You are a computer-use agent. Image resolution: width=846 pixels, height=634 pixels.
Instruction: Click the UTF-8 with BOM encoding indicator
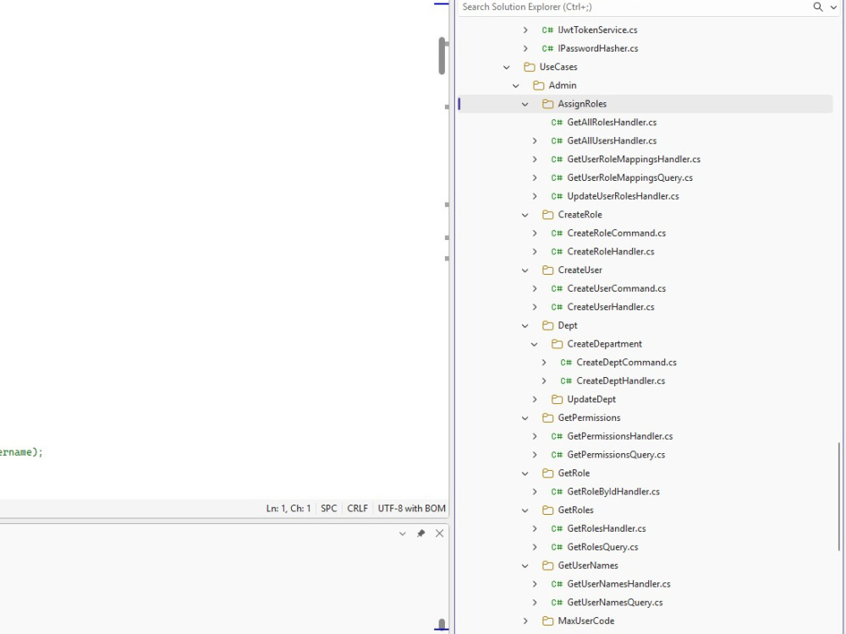[412, 508]
